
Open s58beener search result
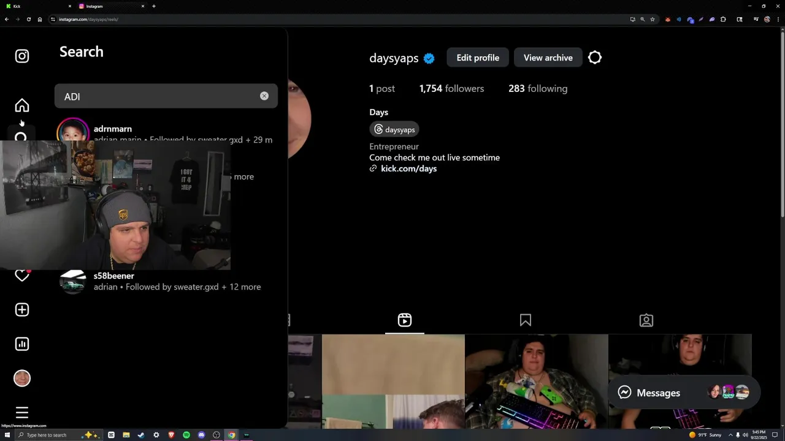pos(166,281)
